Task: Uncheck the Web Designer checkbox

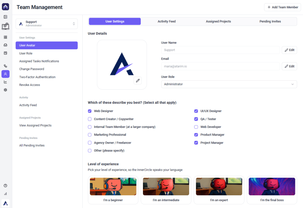Action: 90,111
